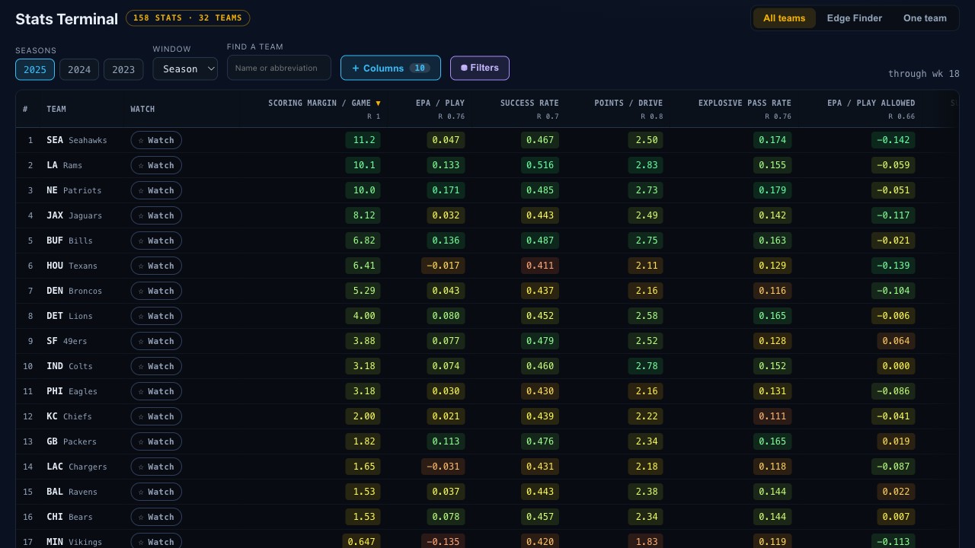Viewport: 975px width, 548px height.
Task: Toggle Watch star for LA Rams
Action: (156, 165)
